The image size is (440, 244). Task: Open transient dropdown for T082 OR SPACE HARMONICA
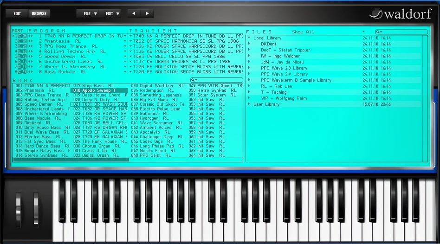click(131, 41)
